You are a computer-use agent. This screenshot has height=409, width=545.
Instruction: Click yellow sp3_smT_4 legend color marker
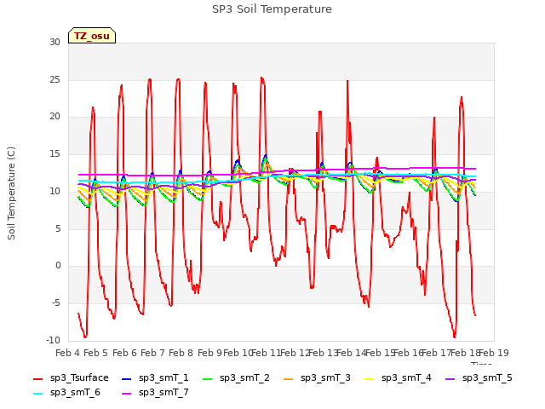(369, 378)
